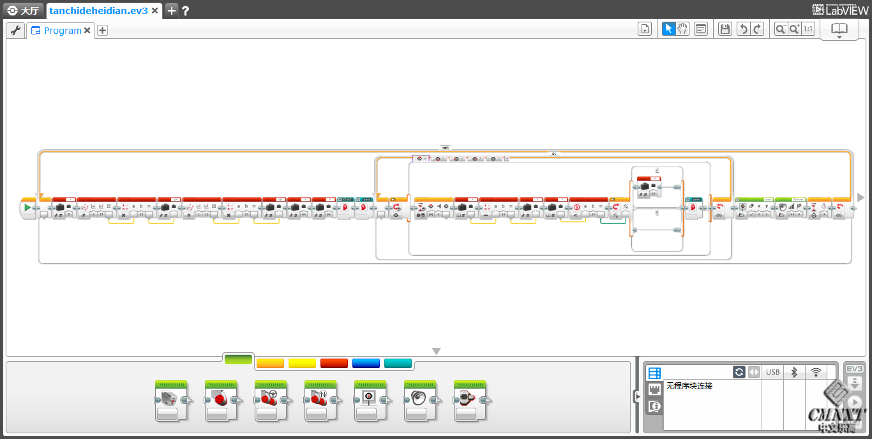The height and width of the screenshot is (439, 872).
Task: Zoom out of the program canvas
Action: (x=780, y=29)
